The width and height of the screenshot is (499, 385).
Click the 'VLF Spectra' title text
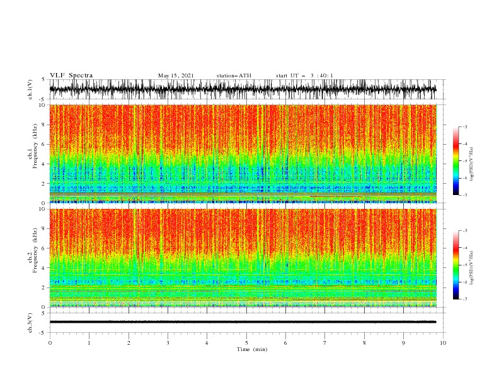tap(71, 75)
